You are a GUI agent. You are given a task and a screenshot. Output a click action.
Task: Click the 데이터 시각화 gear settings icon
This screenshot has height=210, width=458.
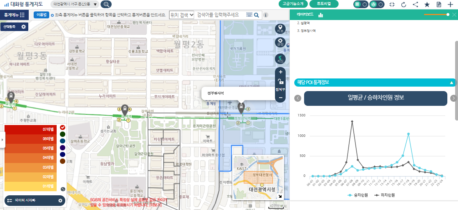click(60, 201)
